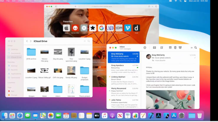The width and height of the screenshot is (218, 122).
Task: Open the 2019 archive folder
Action: click(x=31, y=52)
